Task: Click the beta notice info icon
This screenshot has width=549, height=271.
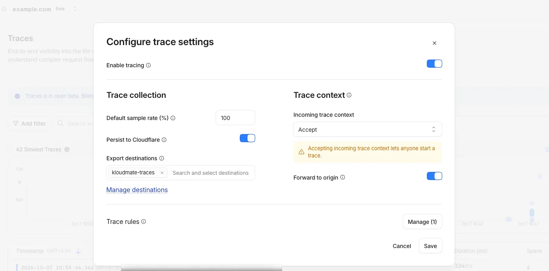Action: 17,96
